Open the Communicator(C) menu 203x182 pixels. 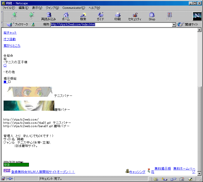click(x=74, y=8)
